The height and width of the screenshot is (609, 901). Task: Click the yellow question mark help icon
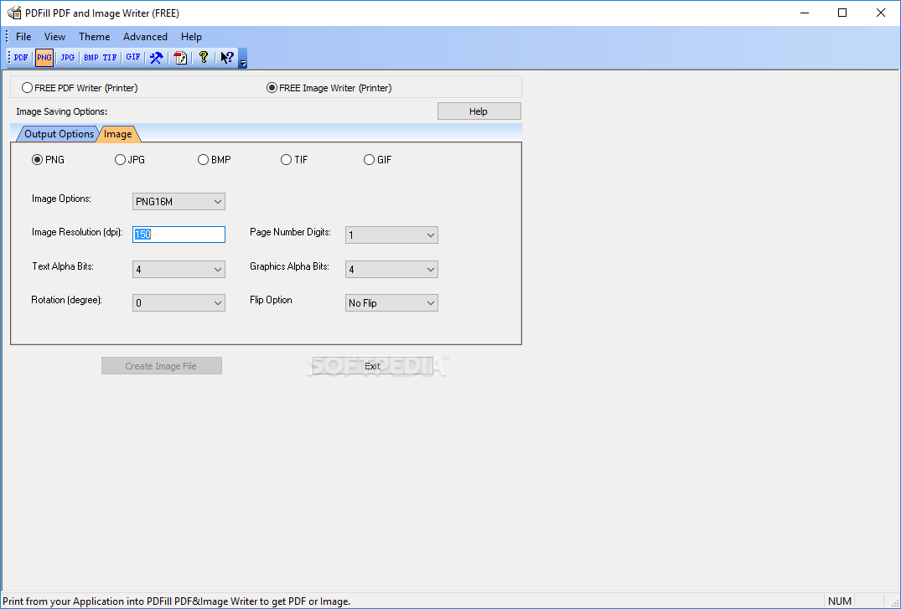point(204,58)
